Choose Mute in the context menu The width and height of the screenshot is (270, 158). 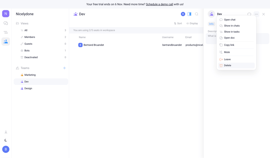tap(227, 52)
